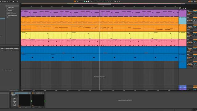Select the light blue track header
The width and height of the screenshot is (197, 111).
183,21
